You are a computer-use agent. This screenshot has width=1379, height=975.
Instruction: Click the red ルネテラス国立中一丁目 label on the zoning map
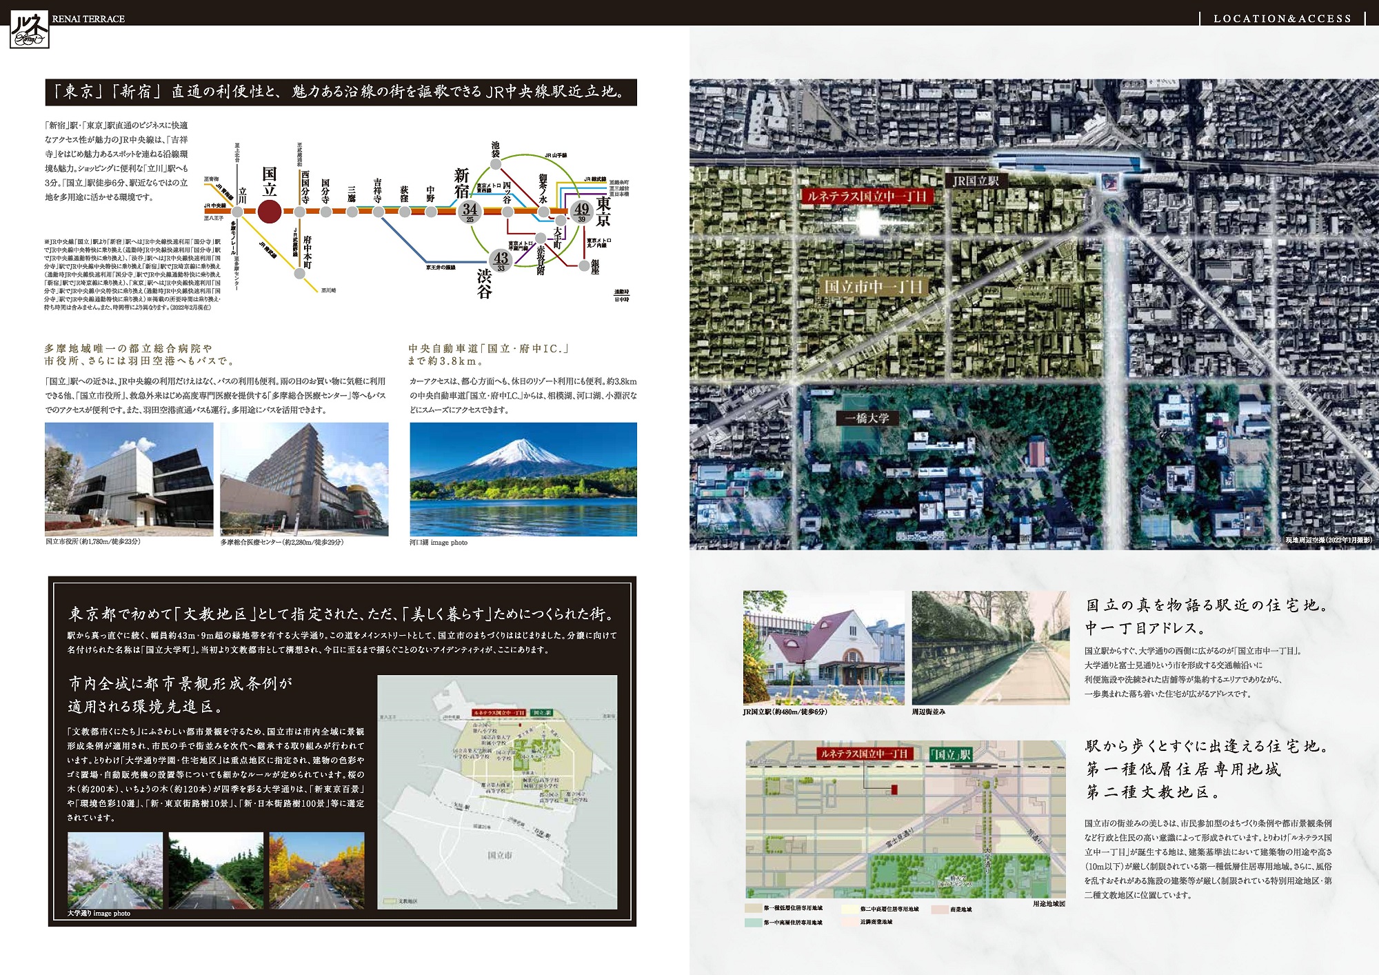(865, 754)
